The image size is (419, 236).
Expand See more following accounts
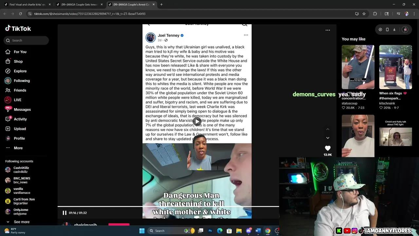point(22,222)
